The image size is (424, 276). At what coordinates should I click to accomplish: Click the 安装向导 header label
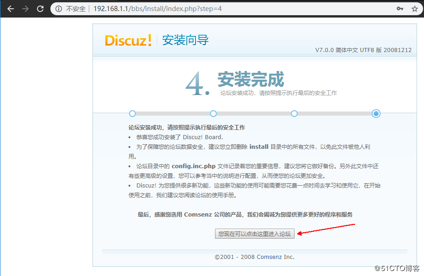pyautogui.click(x=185, y=41)
